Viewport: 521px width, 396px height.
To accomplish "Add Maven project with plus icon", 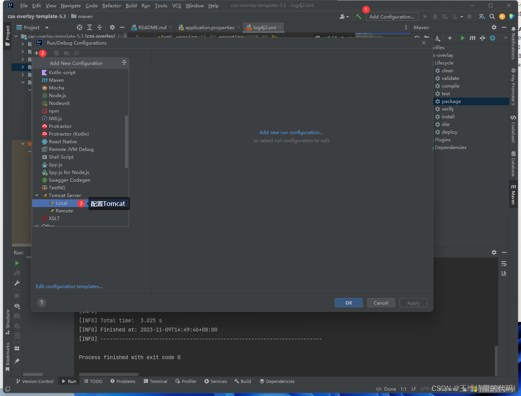I will click(x=450, y=38).
